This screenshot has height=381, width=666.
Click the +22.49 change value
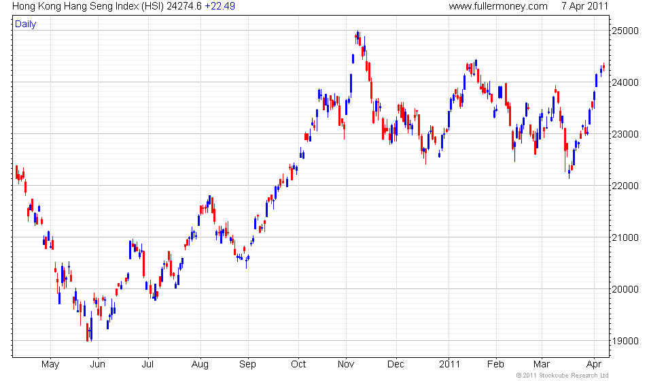[220, 6]
